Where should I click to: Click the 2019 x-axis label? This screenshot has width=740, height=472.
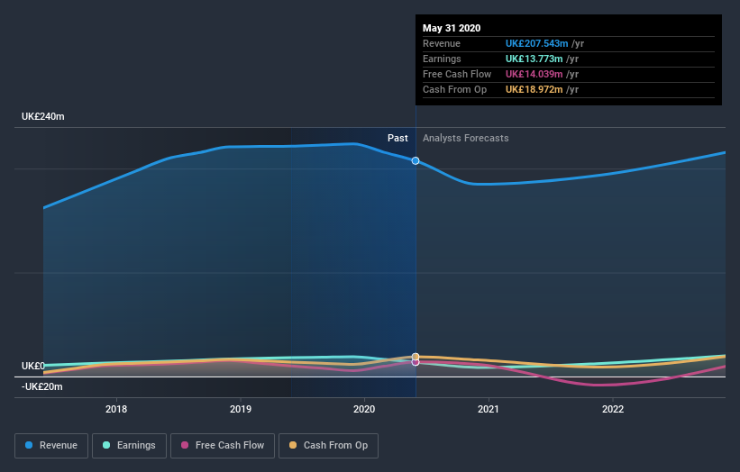tap(241, 409)
